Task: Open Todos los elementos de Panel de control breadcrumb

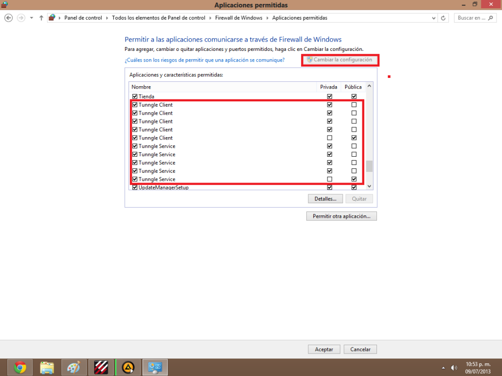Action: pyautogui.click(x=158, y=18)
